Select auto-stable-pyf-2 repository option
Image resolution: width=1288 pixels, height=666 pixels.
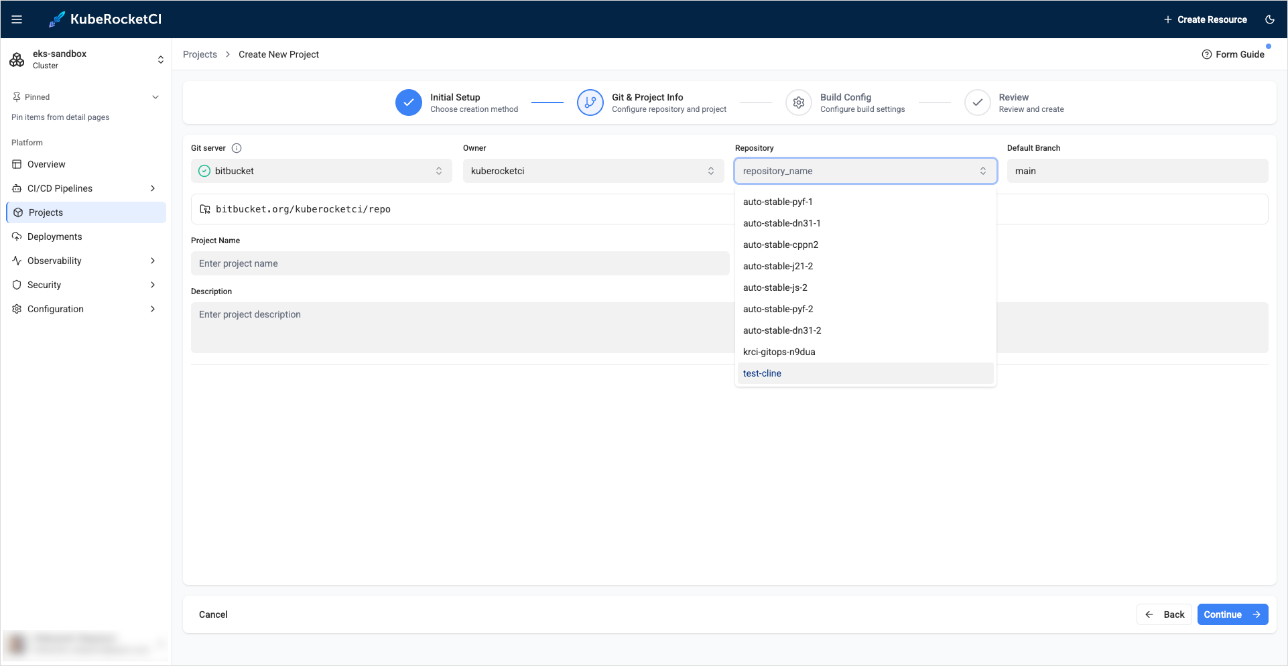[x=866, y=309]
